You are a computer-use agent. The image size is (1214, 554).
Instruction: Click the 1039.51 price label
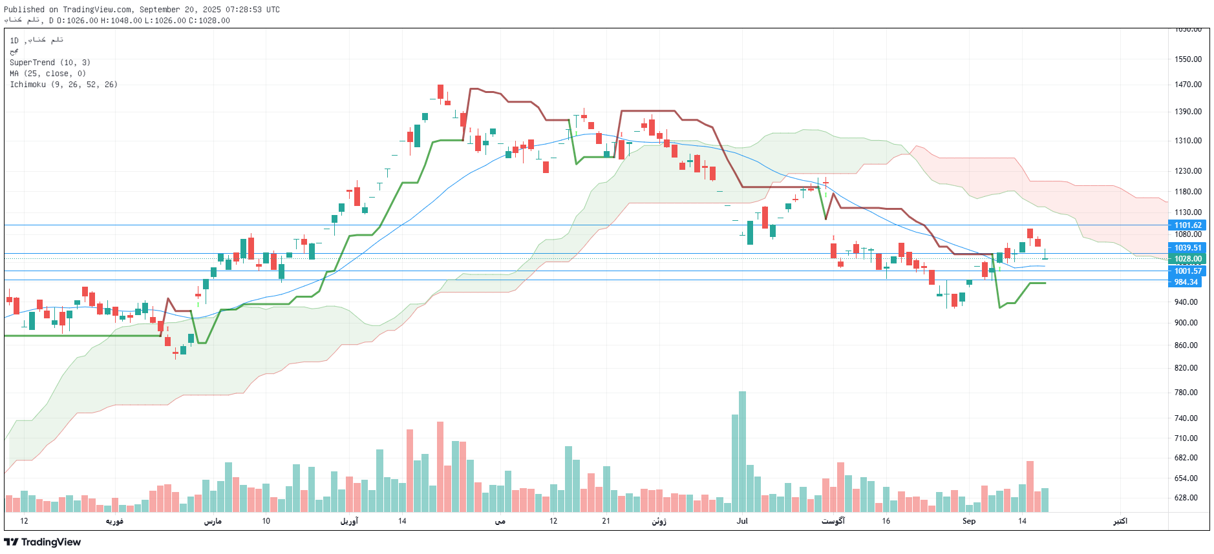(1187, 248)
